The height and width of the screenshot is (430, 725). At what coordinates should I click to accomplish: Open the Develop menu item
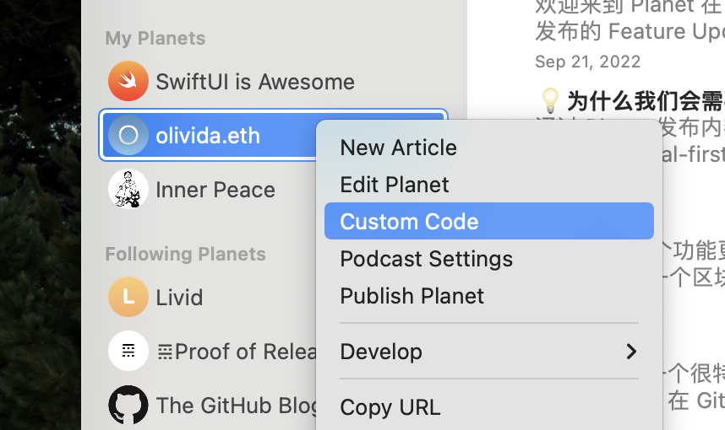[x=381, y=352]
